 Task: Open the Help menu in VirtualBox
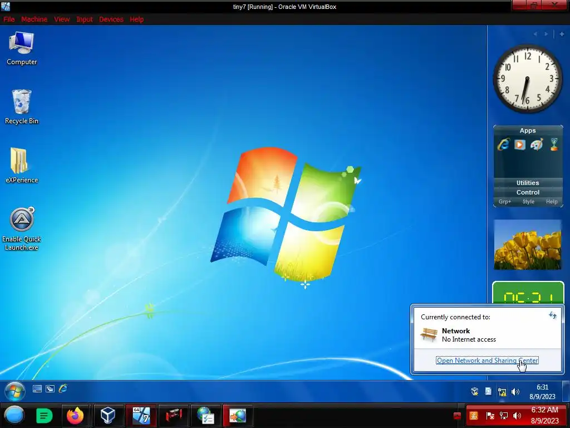click(x=137, y=20)
